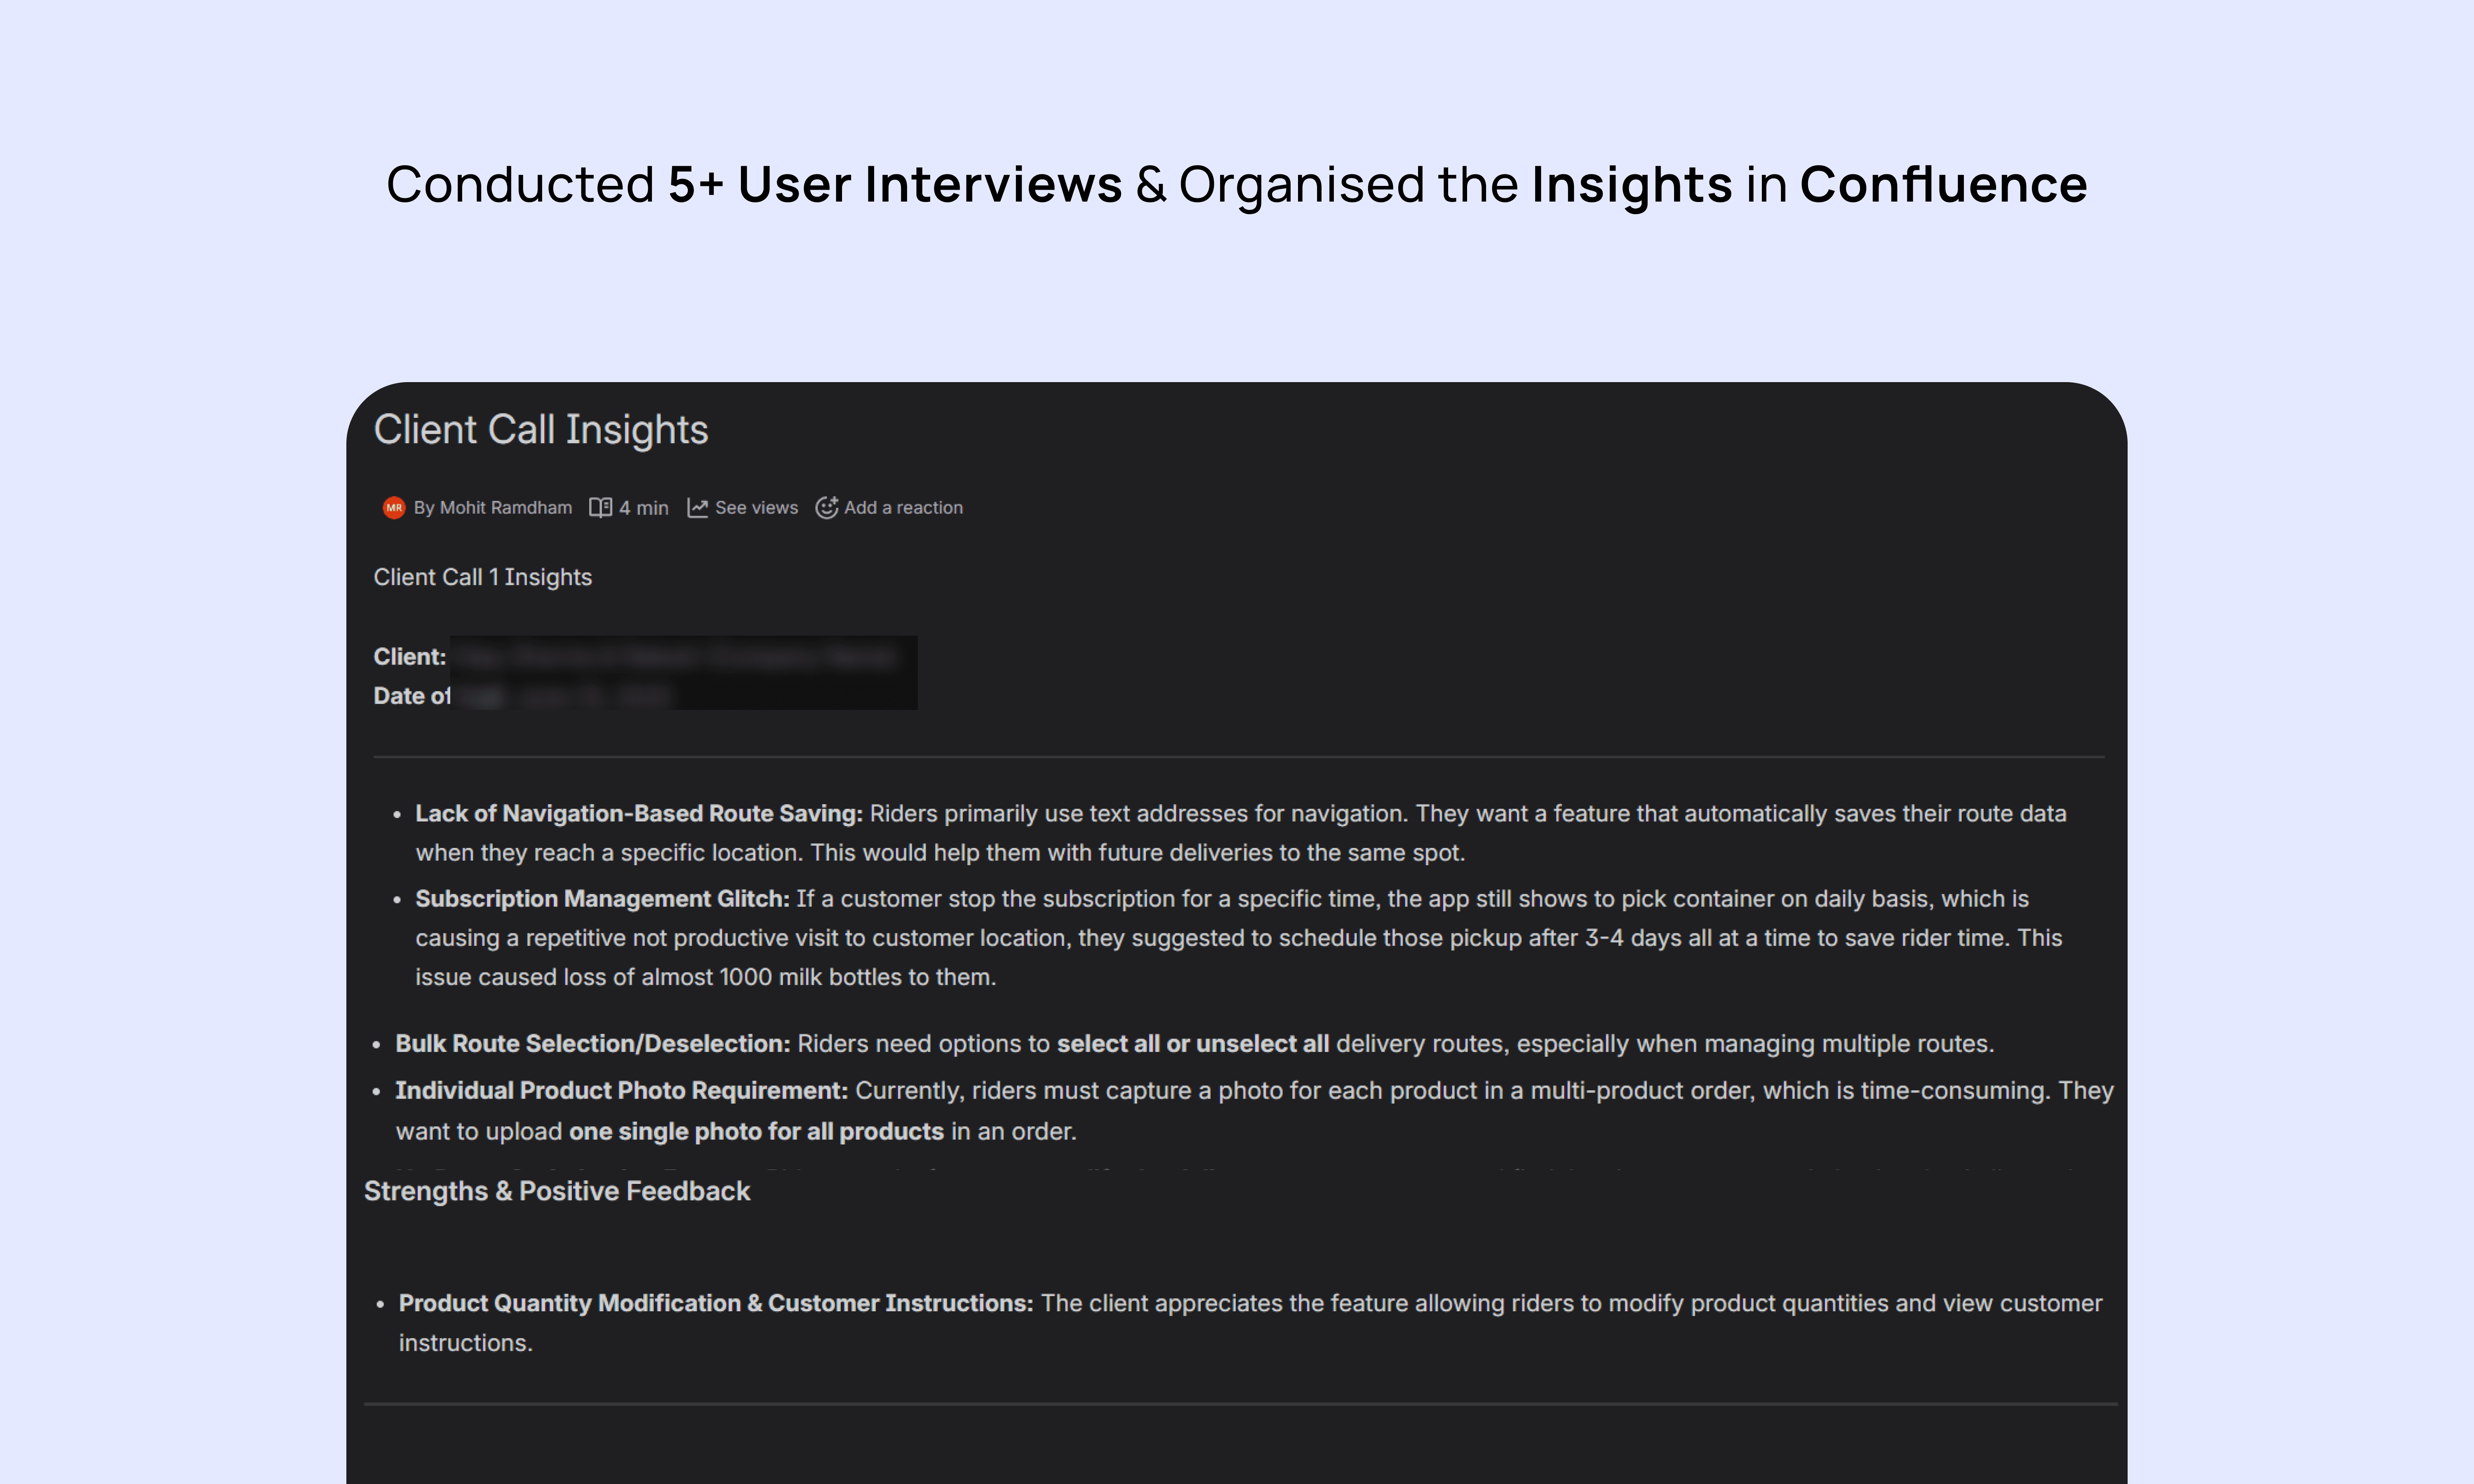Click the Strengths & Positive Feedback heading
Viewport: 2474px width, 1484px height.
557,1190
